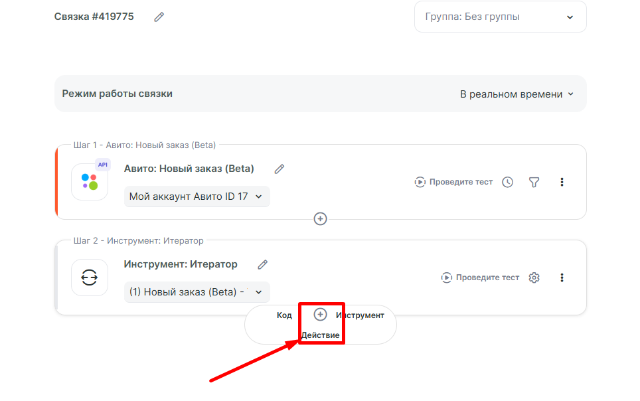Image resolution: width=640 pixels, height=401 pixels.
Task: Open the three-dot menu for the Авито step
Action: pyautogui.click(x=562, y=182)
